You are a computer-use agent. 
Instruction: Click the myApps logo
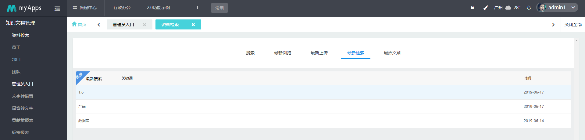[x=24, y=8]
